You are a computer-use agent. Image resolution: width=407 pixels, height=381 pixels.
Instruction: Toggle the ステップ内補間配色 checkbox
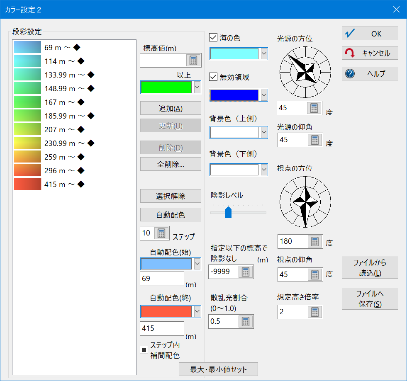pos(144,350)
